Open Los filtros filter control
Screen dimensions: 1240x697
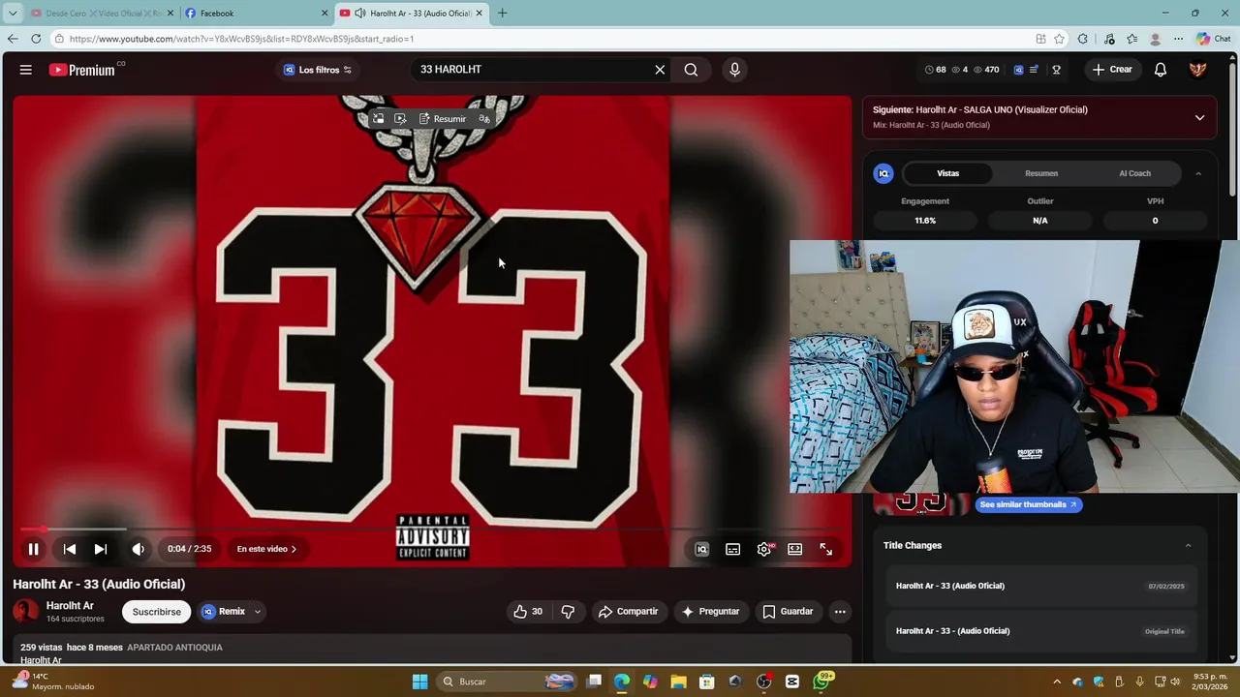317,70
